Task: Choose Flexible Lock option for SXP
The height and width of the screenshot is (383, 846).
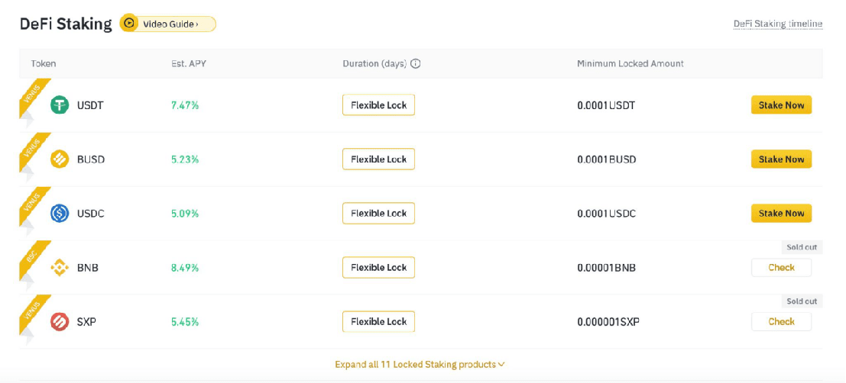Action: [x=378, y=322]
